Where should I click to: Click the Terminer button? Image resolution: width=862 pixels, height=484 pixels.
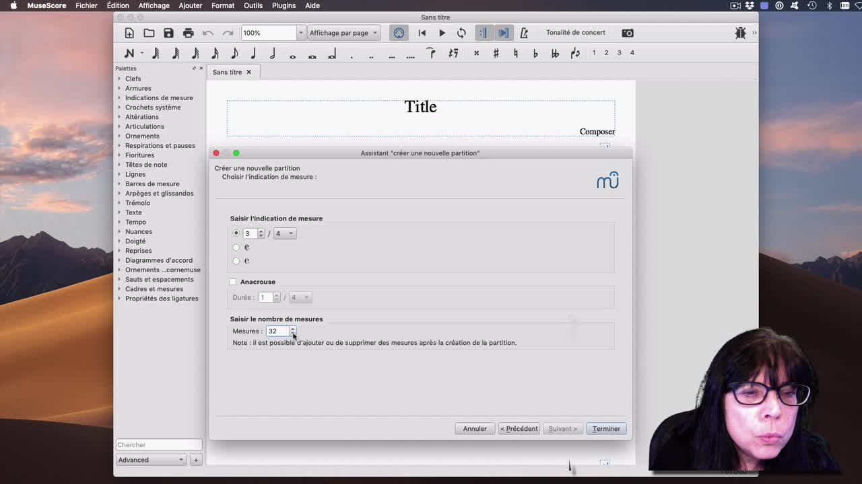606,429
